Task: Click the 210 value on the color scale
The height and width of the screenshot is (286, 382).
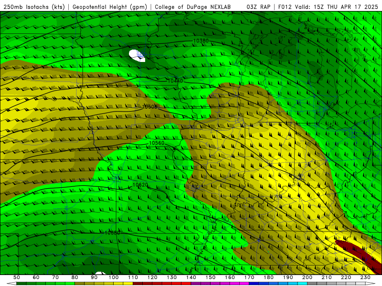Action: click(327, 277)
